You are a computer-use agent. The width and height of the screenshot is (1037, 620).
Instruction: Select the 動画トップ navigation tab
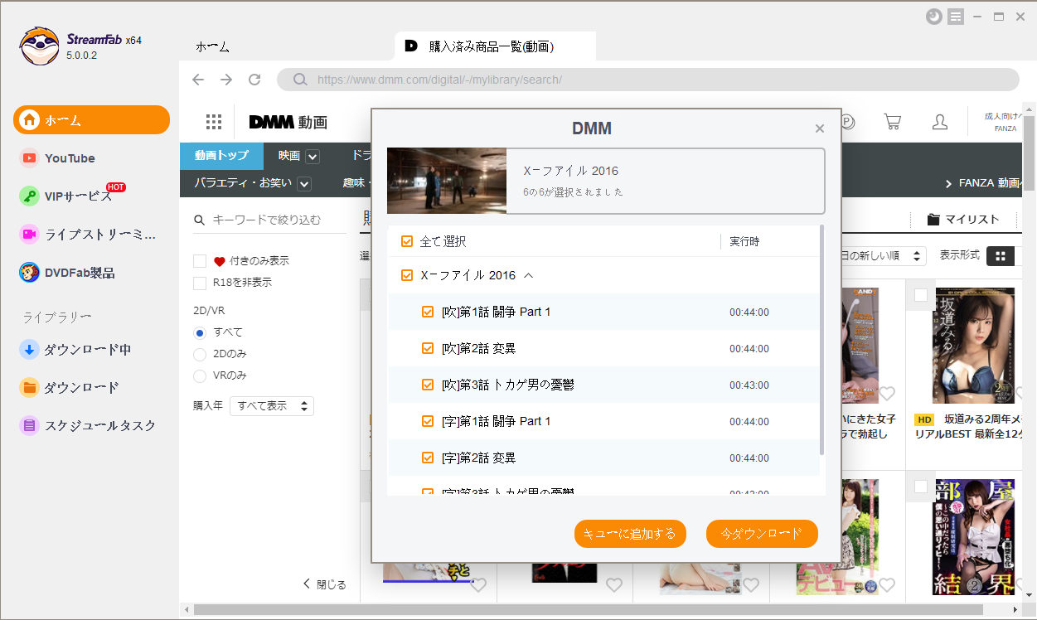click(x=221, y=156)
